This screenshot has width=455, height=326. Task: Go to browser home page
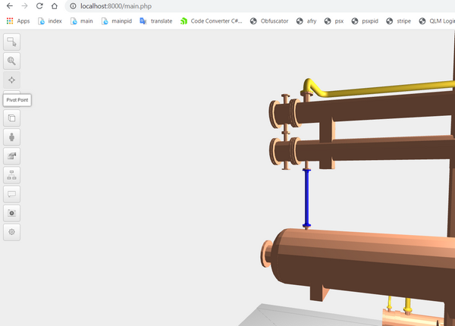[x=54, y=6]
